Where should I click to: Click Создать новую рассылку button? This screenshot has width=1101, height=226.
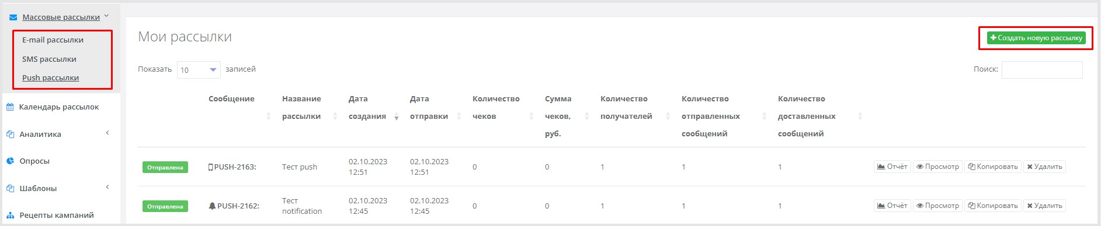(x=1036, y=38)
